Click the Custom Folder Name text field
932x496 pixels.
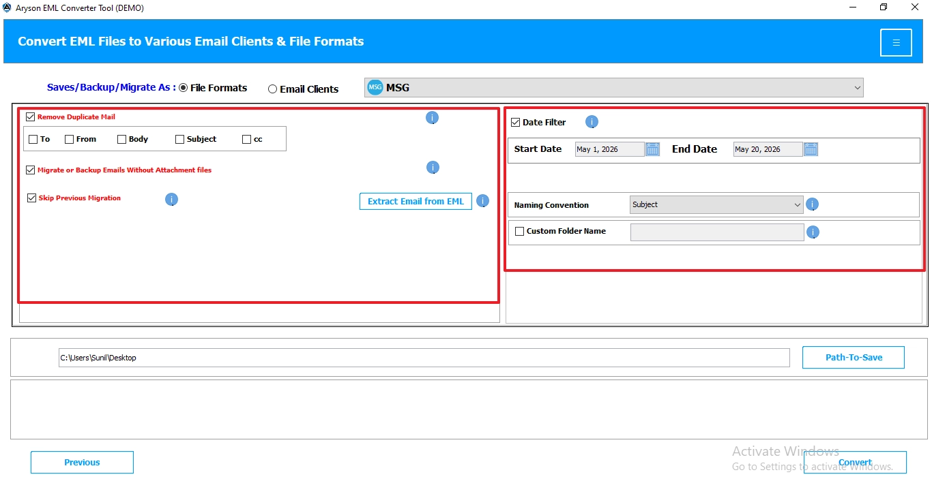[717, 232]
